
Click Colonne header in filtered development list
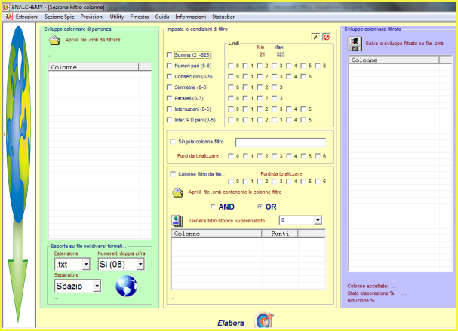click(x=394, y=60)
